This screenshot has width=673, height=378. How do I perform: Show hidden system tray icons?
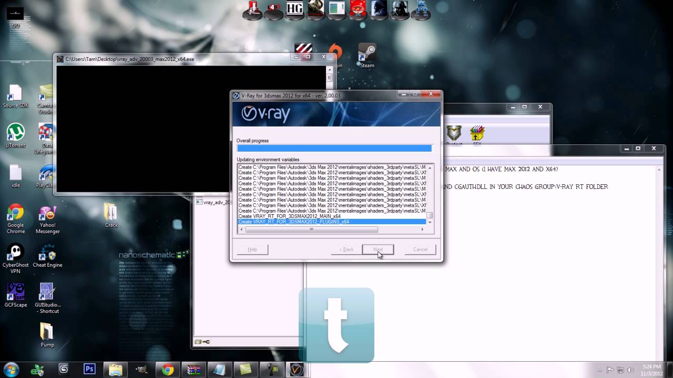coord(600,370)
